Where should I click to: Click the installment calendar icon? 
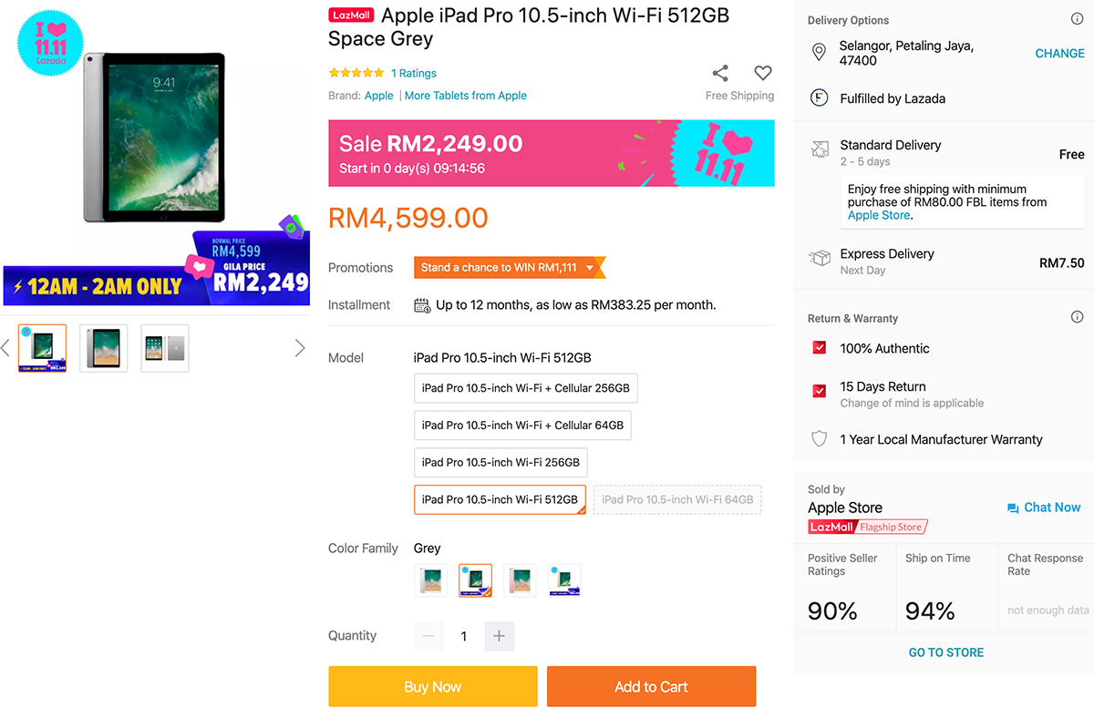[x=422, y=305]
